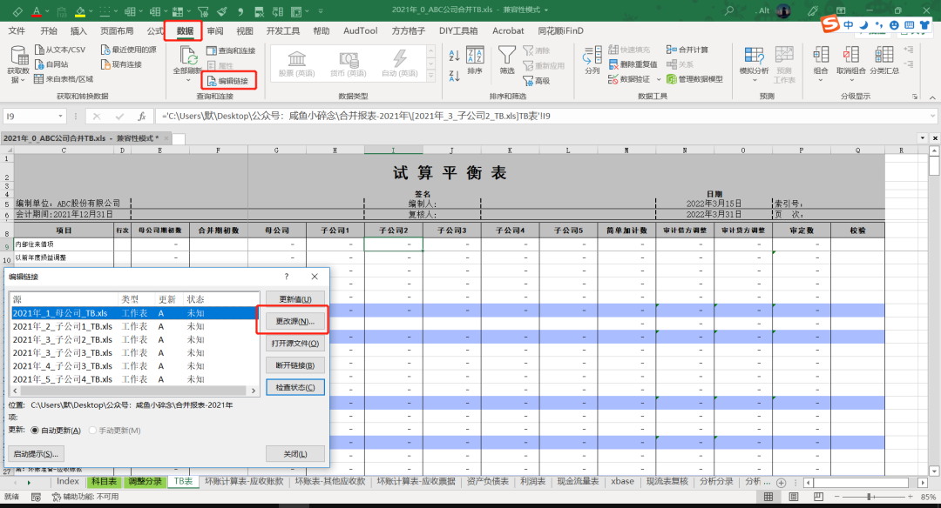Import data using 从文本/CSV
The height and width of the screenshot is (508, 941).
[60, 50]
